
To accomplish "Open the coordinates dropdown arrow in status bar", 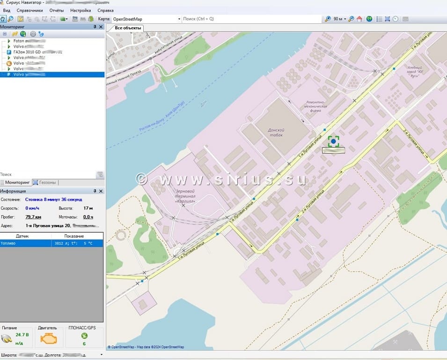I will point(101,355).
